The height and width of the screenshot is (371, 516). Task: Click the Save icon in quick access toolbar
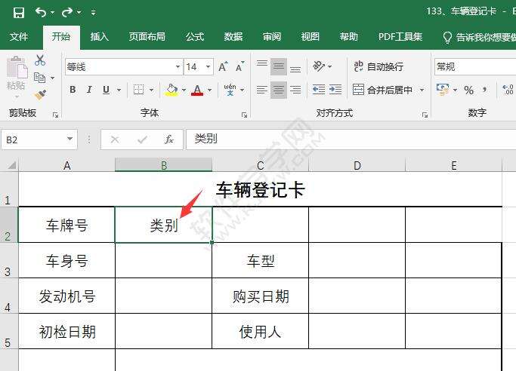click(x=19, y=13)
